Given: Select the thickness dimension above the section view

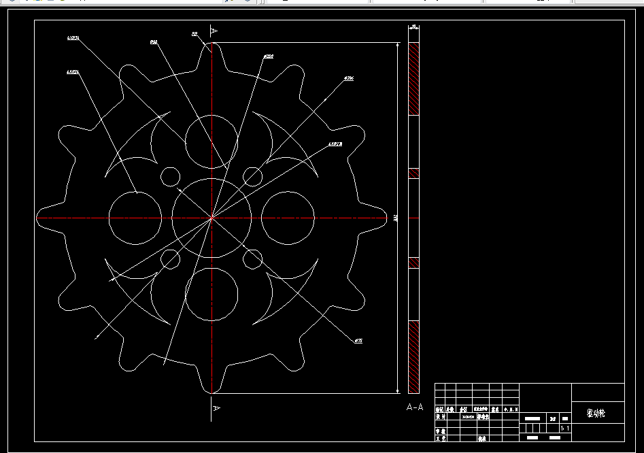Looking at the screenshot, I should (413, 27).
